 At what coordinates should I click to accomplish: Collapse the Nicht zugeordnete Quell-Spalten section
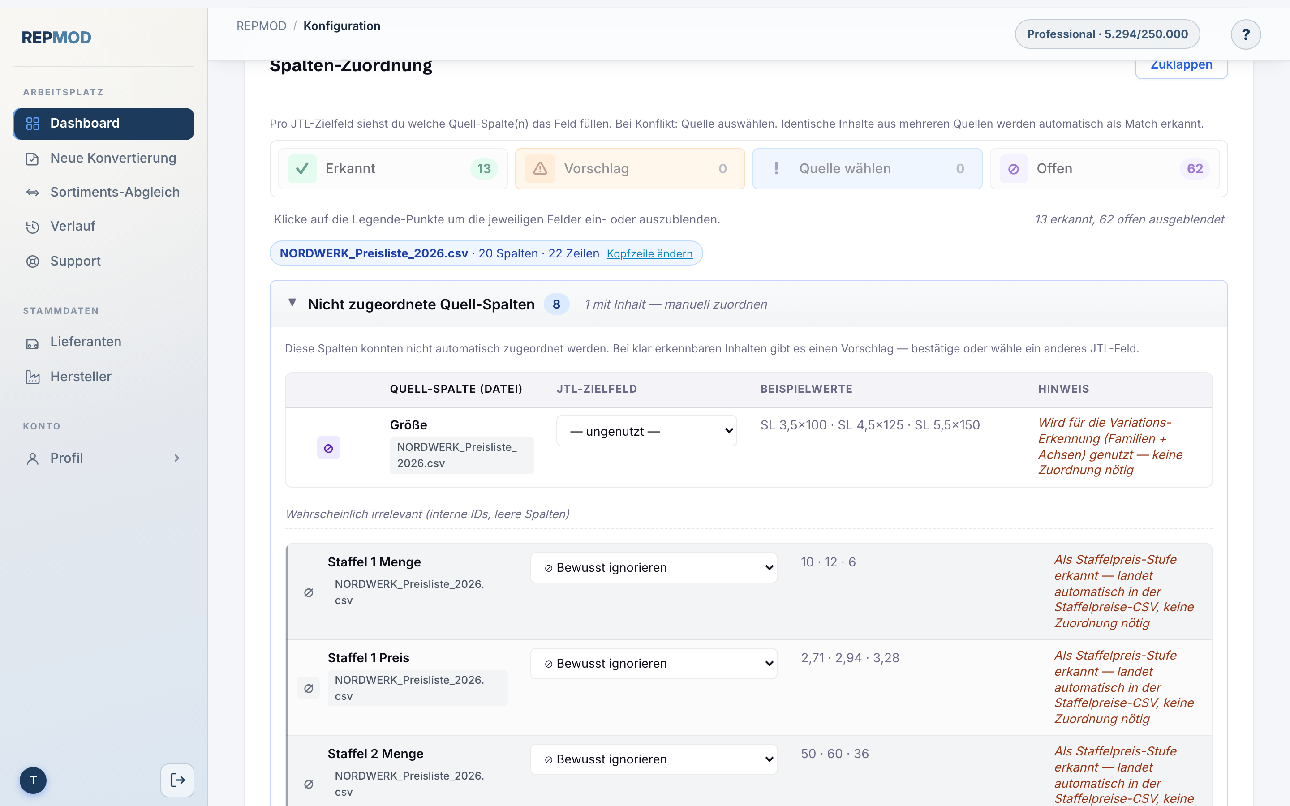click(x=292, y=303)
